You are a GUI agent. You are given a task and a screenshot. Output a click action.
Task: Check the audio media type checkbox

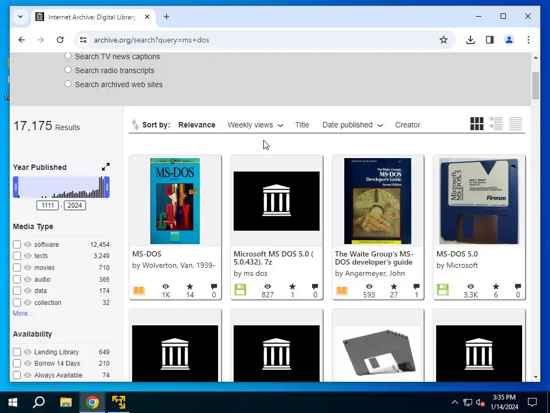[17, 280]
